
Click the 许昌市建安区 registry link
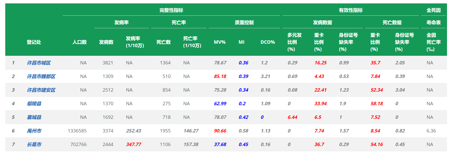tap(41, 90)
